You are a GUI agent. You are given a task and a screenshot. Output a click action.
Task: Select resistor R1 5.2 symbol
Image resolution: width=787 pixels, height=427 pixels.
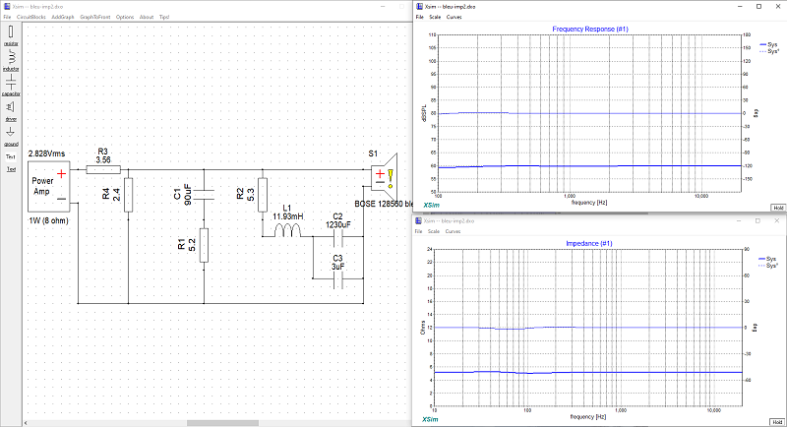pyautogui.click(x=204, y=245)
